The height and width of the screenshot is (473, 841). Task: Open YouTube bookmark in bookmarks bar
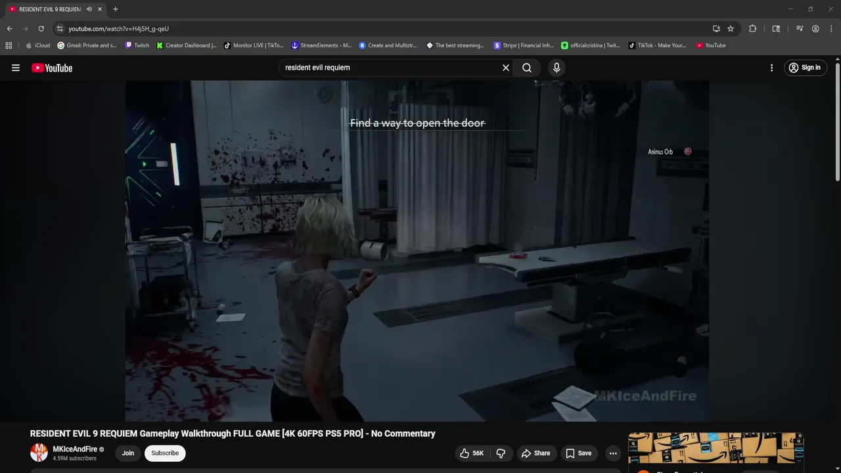point(711,45)
